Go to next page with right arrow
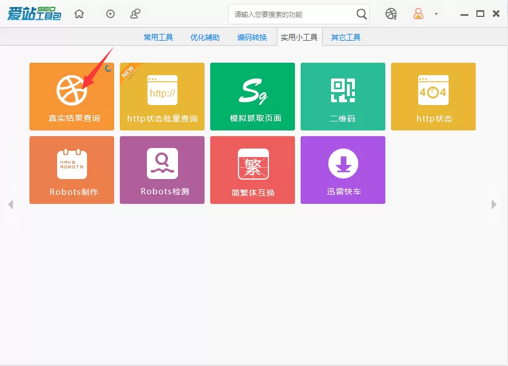This screenshot has width=508, height=366. coord(494,204)
